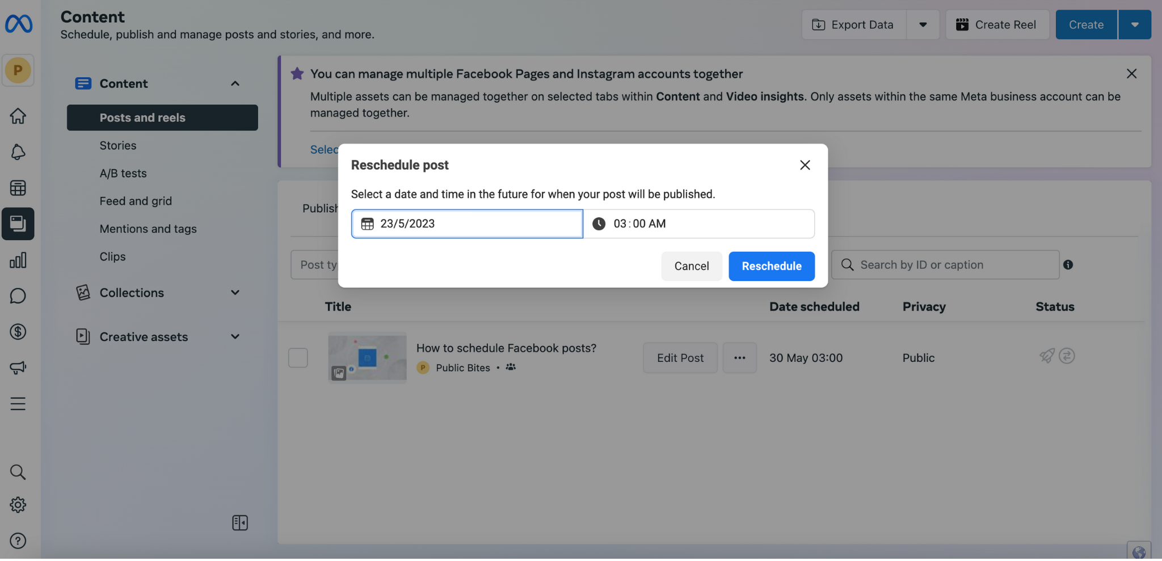Open Inbox speech bubble icon
Screen dimensions: 1162x561
18,296
